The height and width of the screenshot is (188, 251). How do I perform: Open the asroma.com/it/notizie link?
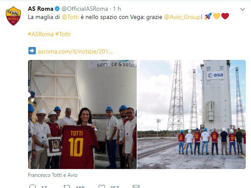pos(75,51)
